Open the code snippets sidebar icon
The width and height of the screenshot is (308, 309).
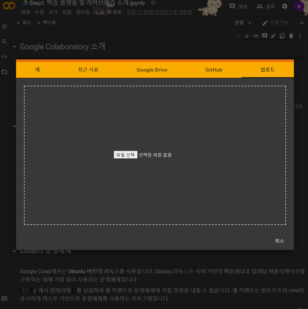(x=4, y=57)
